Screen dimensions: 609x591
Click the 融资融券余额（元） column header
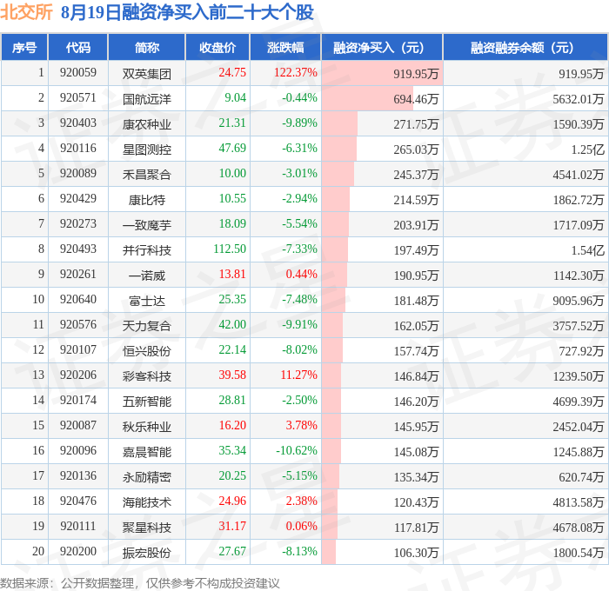click(525, 47)
